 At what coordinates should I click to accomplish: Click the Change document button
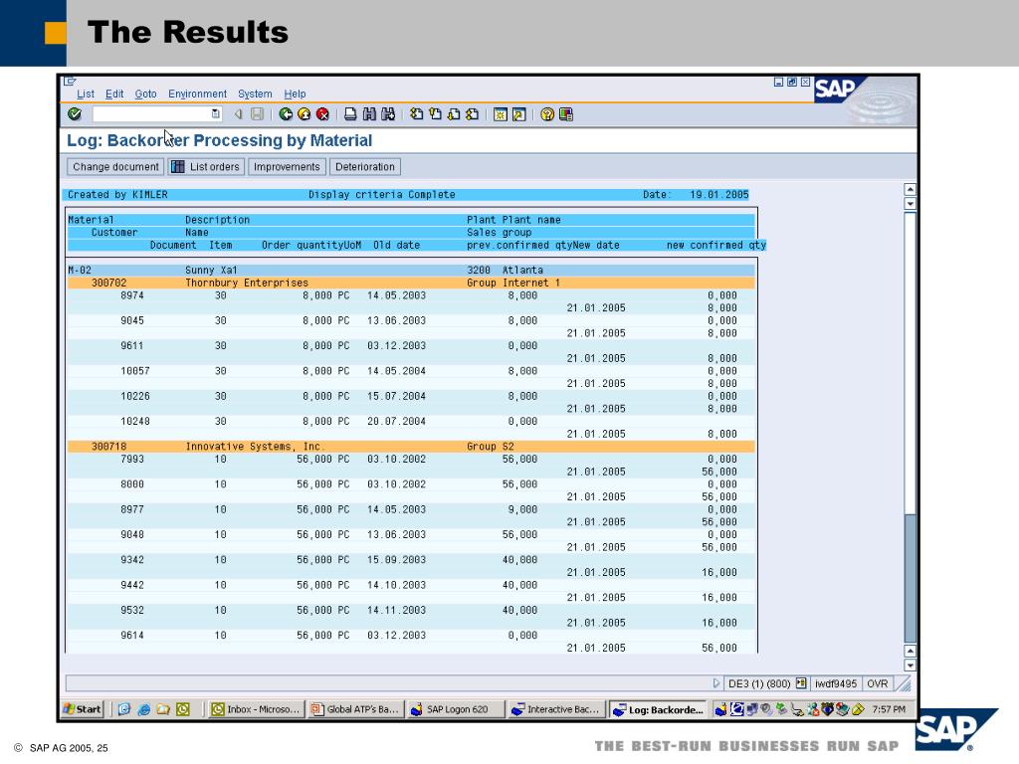(115, 167)
